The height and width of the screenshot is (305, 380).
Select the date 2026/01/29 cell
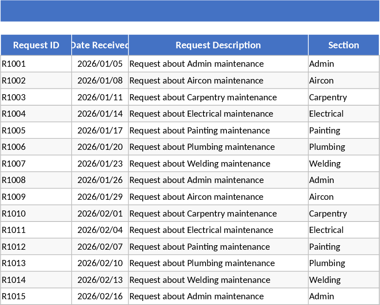click(x=100, y=197)
